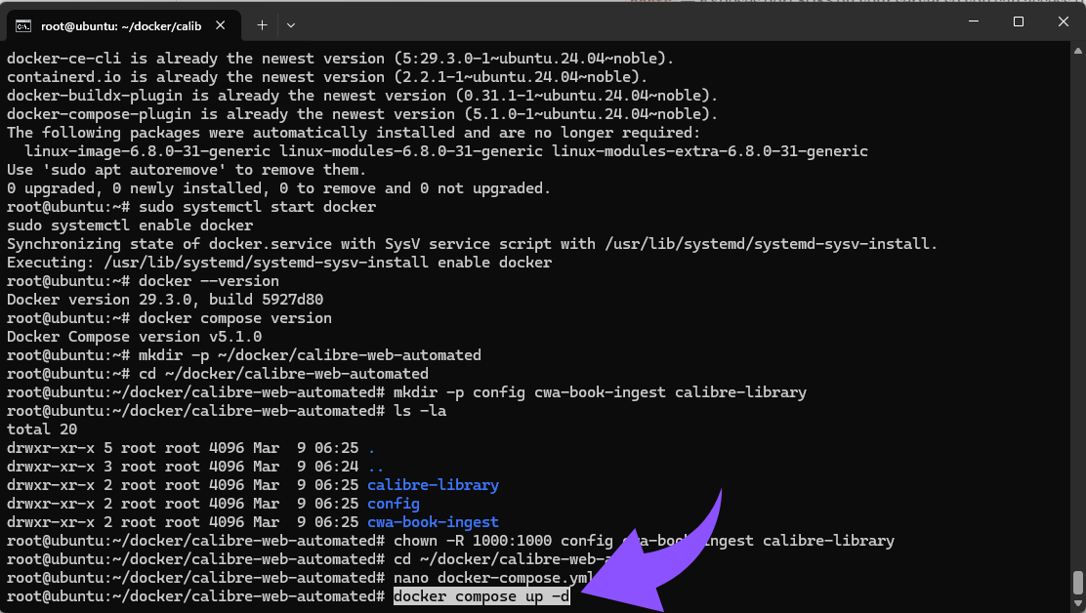Viewport: 1086px width, 613px height.
Task: Open the cwa-book-ingest directory link
Action: (x=433, y=522)
